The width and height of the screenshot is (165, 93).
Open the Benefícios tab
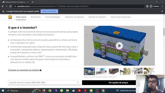tap(36, 17)
